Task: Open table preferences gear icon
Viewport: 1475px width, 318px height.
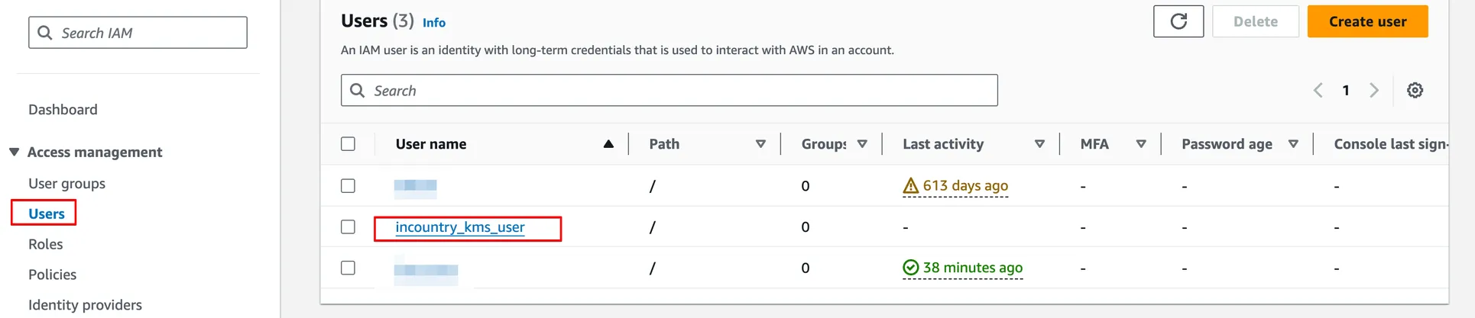Action: coord(1415,90)
